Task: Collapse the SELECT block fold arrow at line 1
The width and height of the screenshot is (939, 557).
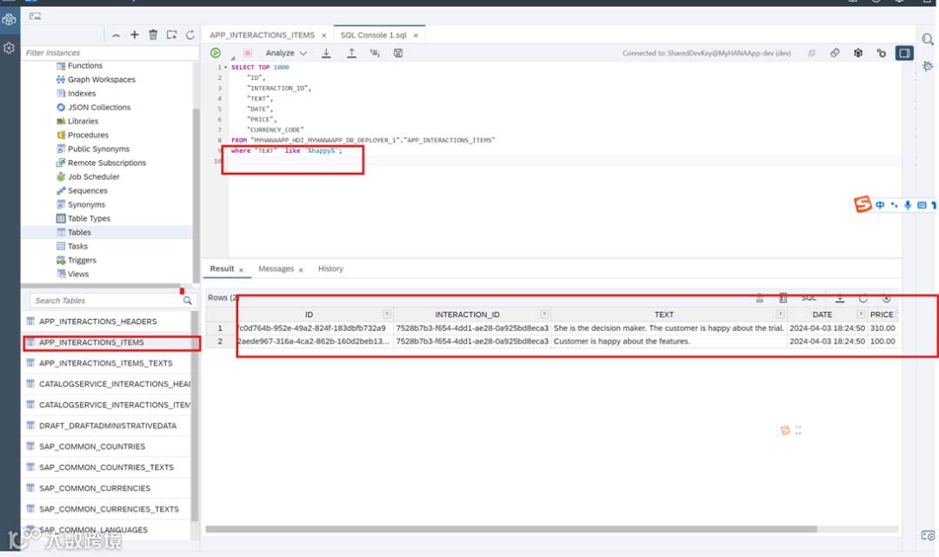Action: coord(225,68)
